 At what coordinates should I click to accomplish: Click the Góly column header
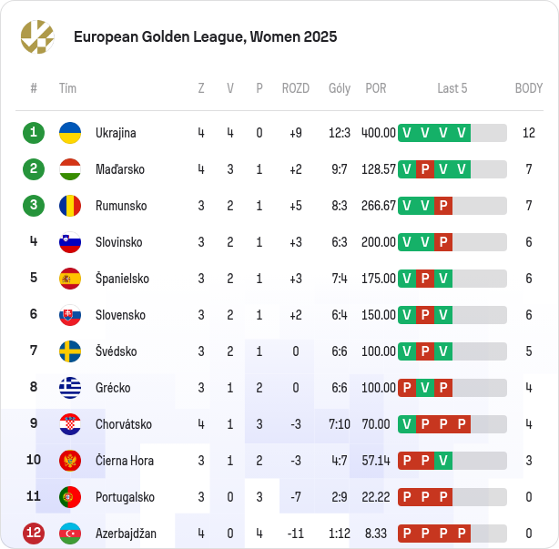coord(340,88)
